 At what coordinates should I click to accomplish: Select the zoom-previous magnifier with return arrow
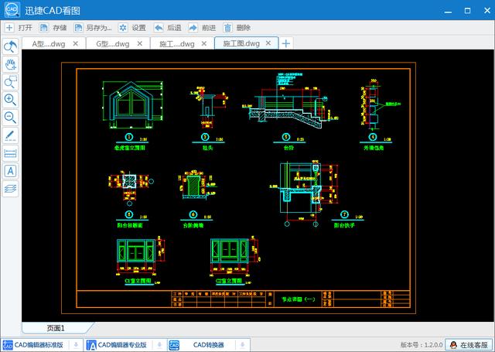(10, 46)
